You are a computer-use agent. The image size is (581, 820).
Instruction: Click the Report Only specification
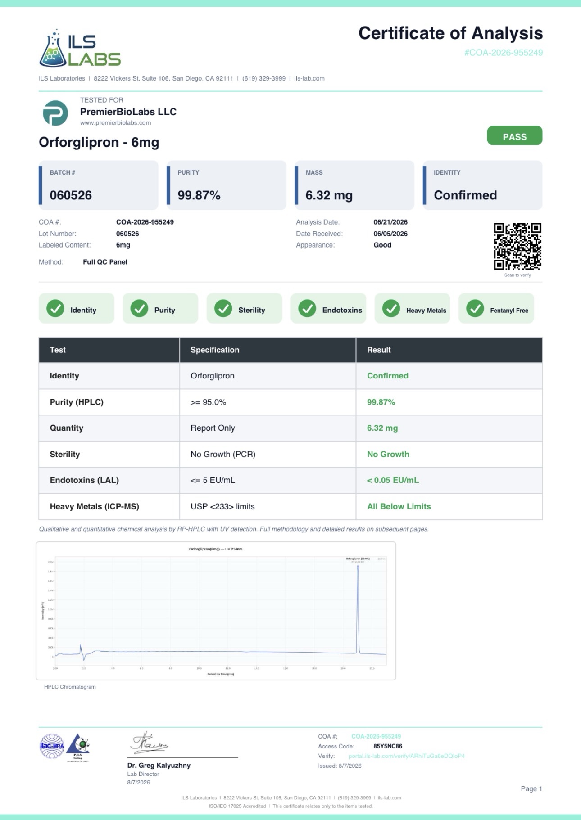[213, 428]
